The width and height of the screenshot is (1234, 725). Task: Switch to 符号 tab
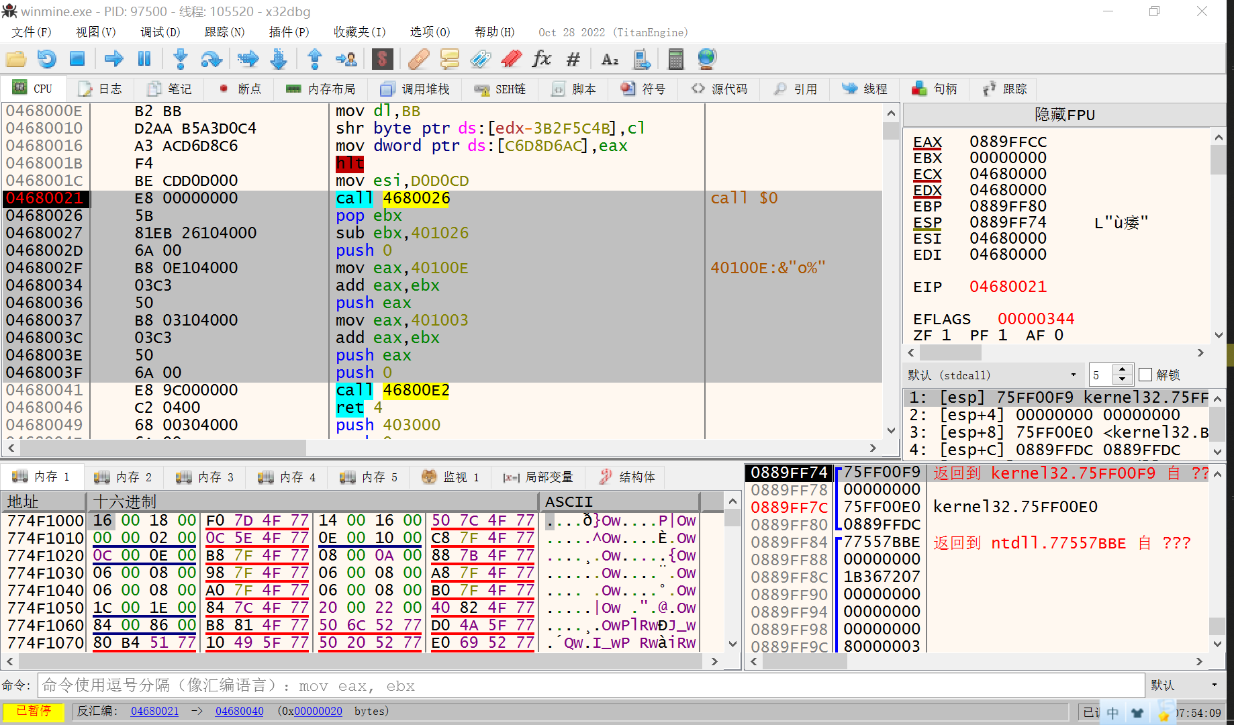643,89
